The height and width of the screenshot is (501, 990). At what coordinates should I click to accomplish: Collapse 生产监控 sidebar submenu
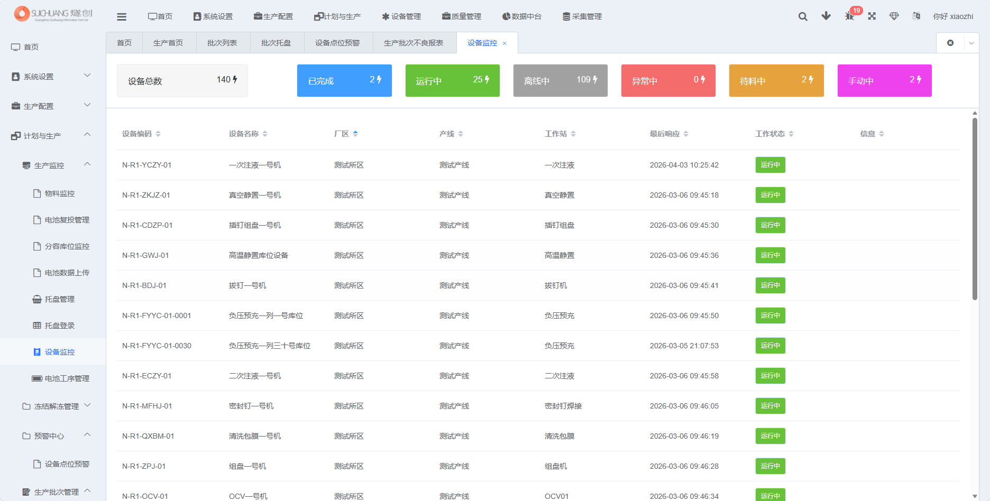tap(53, 165)
